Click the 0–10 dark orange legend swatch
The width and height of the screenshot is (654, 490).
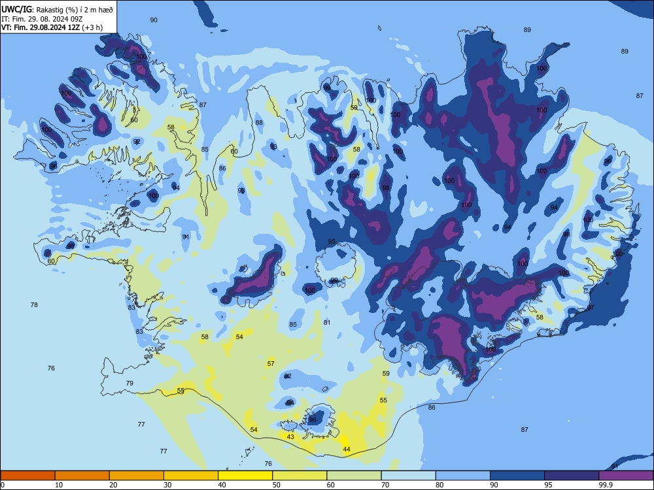coord(27,476)
